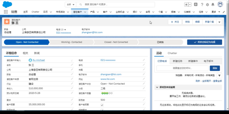The image size is (229, 114).
Task: Open the activity filter funnel icon
Action: [219, 76]
